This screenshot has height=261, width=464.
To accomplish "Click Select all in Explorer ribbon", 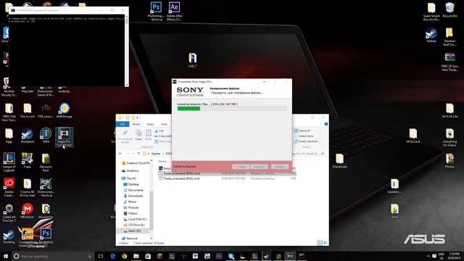I will tap(302, 130).
